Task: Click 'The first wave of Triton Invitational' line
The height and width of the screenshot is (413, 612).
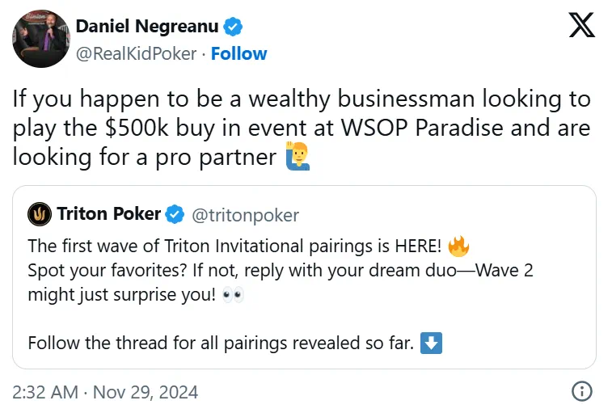Action: pos(235,246)
